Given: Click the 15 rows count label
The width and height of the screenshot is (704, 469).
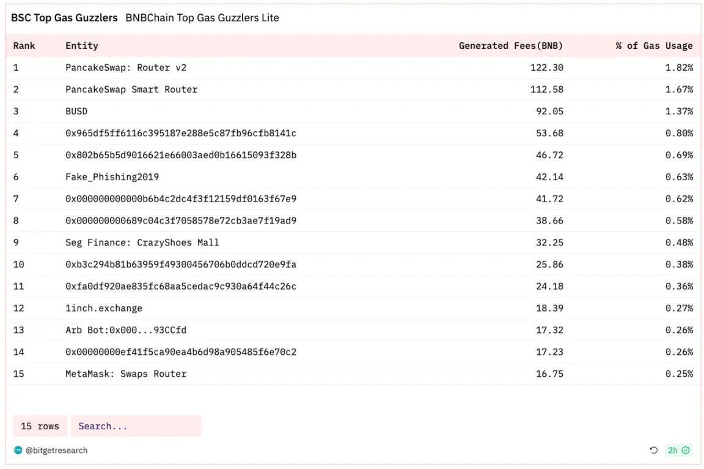Looking at the screenshot, I should [x=40, y=426].
